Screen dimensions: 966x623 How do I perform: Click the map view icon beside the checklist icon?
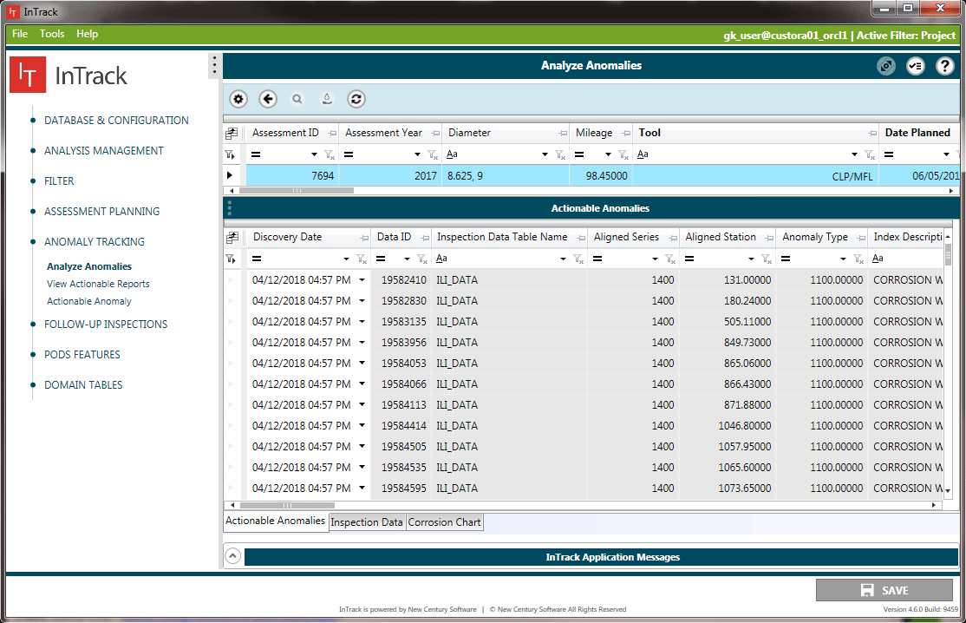tap(885, 66)
